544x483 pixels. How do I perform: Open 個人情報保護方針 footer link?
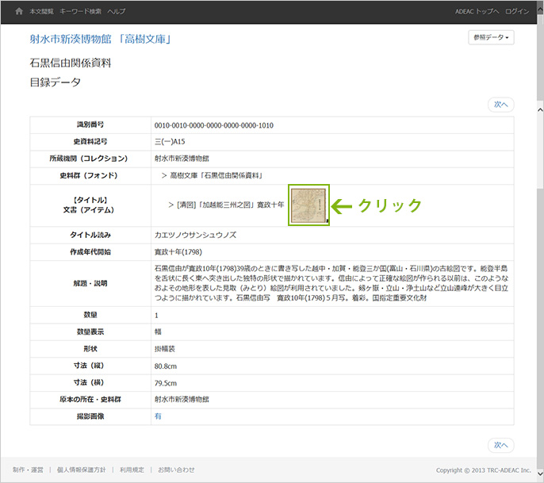(81, 470)
